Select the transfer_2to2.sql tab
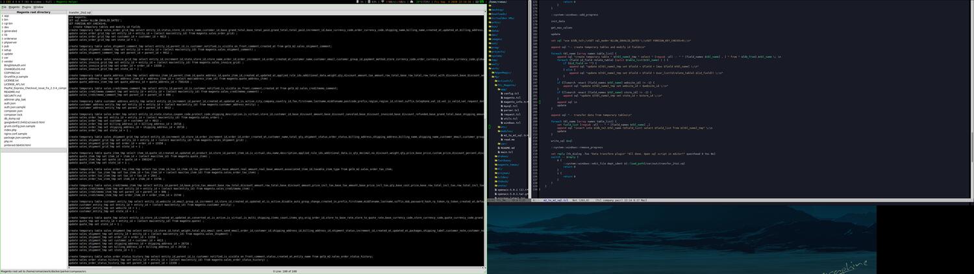This screenshot has width=974, height=274. point(80,12)
